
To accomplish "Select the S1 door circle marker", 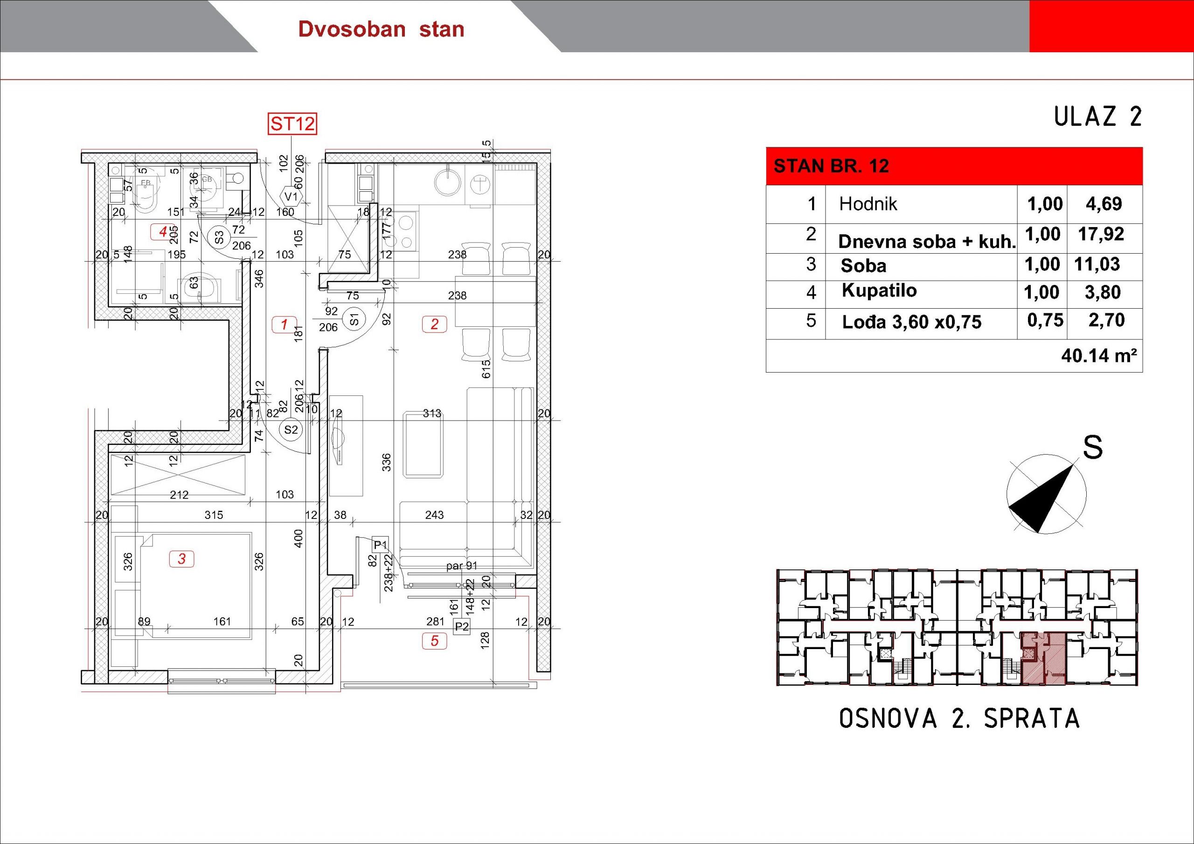I will pyautogui.click(x=354, y=319).
